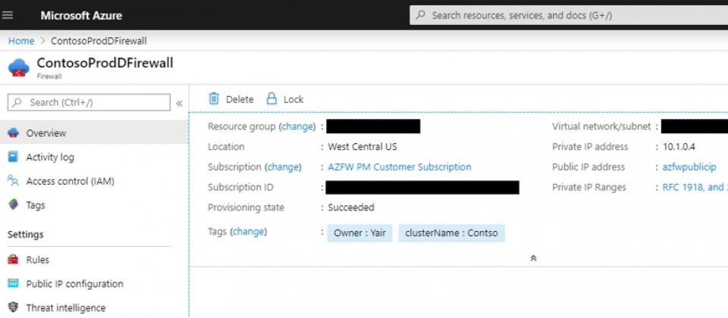Click the Settings section header

tap(26, 235)
